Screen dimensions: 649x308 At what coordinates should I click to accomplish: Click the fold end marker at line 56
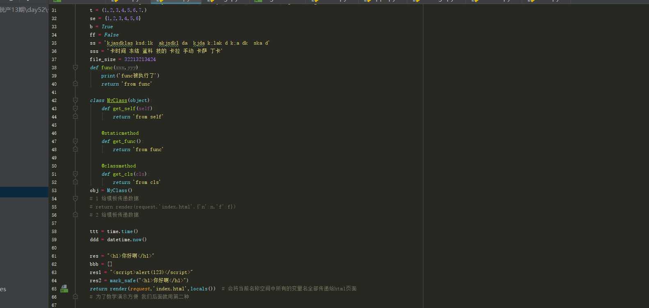click(x=75, y=215)
